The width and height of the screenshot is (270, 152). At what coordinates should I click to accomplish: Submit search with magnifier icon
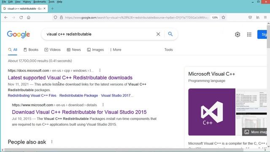tap(170, 34)
